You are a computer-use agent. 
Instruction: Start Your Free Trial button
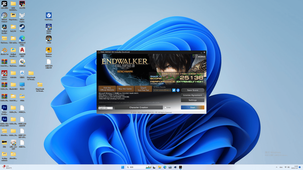click(143, 89)
